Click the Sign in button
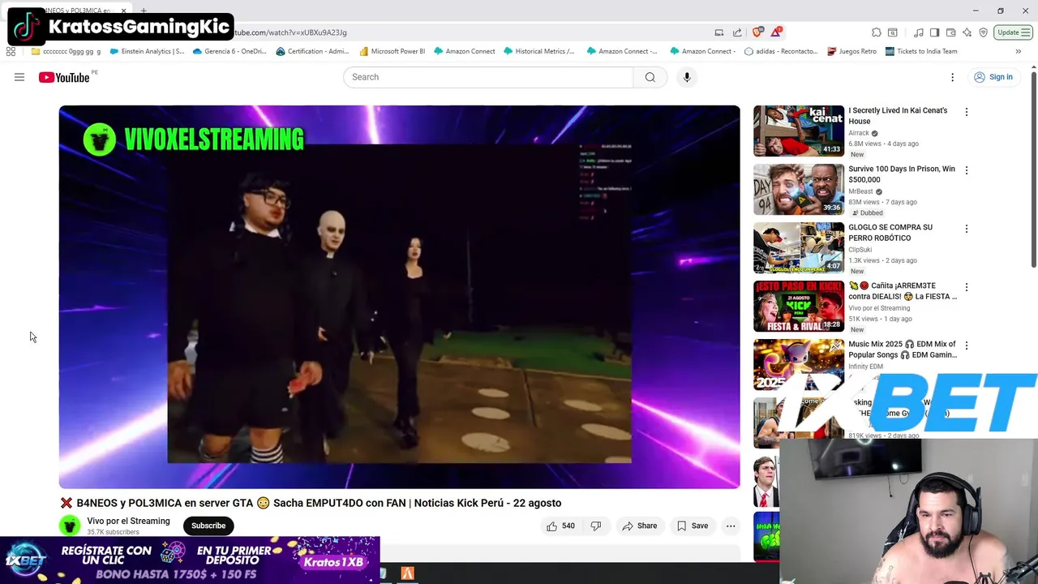Image resolution: width=1038 pixels, height=584 pixels. [x=993, y=77]
